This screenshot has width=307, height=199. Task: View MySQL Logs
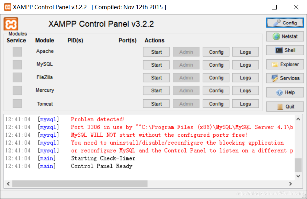[245, 65]
